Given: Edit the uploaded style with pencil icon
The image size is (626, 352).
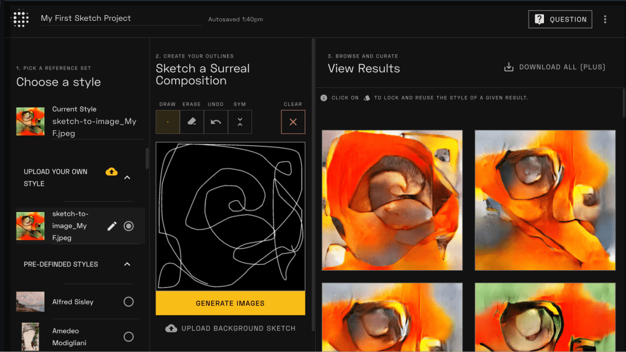Looking at the screenshot, I should pyautogui.click(x=112, y=226).
